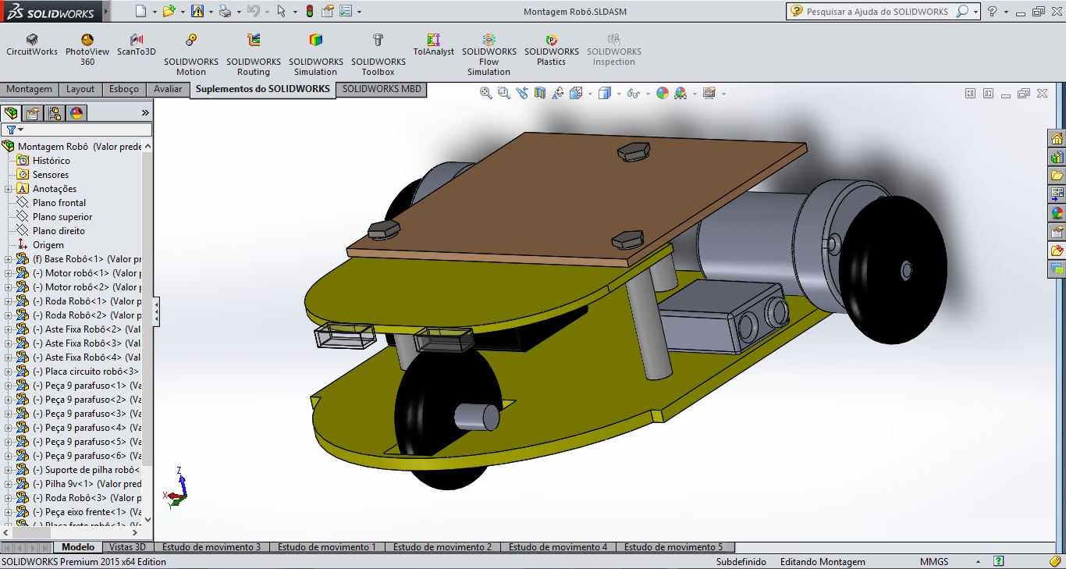1066x569 pixels.
Task: Expand the Base Robô<1> component
Action: point(9,259)
